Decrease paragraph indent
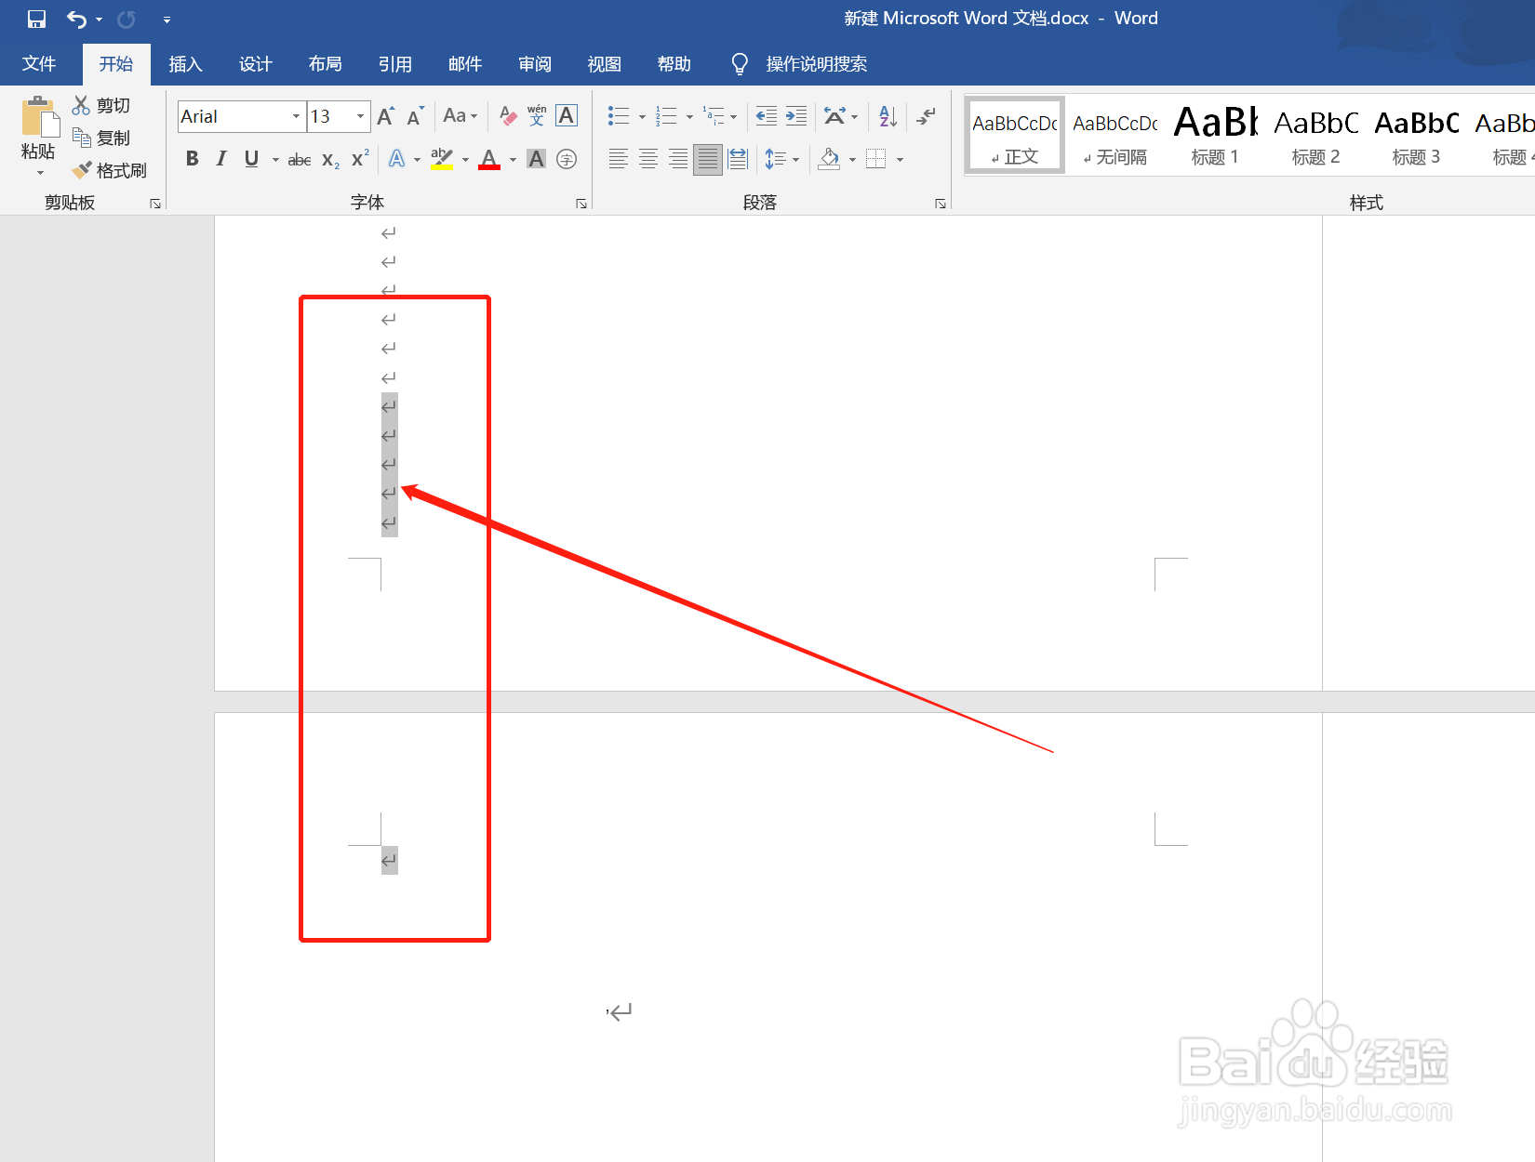Image resolution: width=1535 pixels, height=1162 pixels. pos(767,116)
